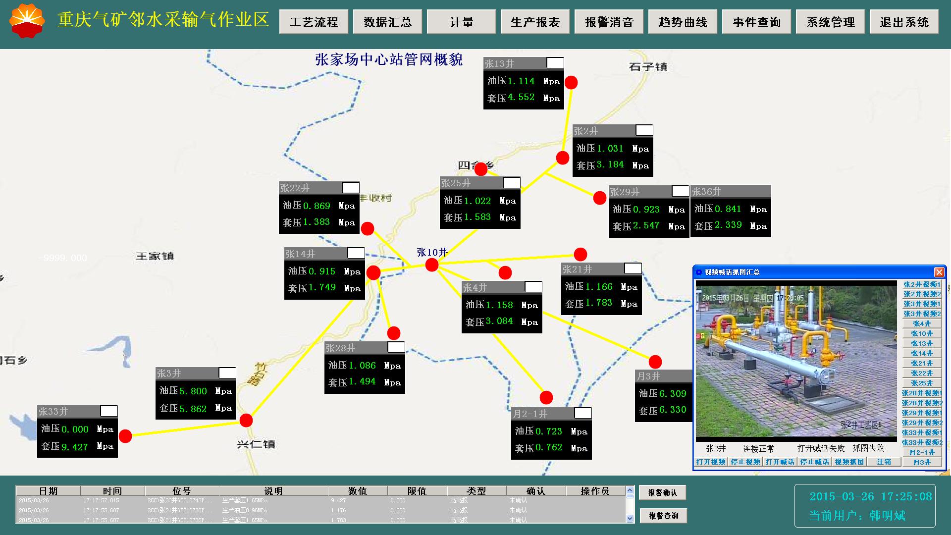Click 停止喊话 in video window
This screenshot has width=951, height=535.
point(815,462)
